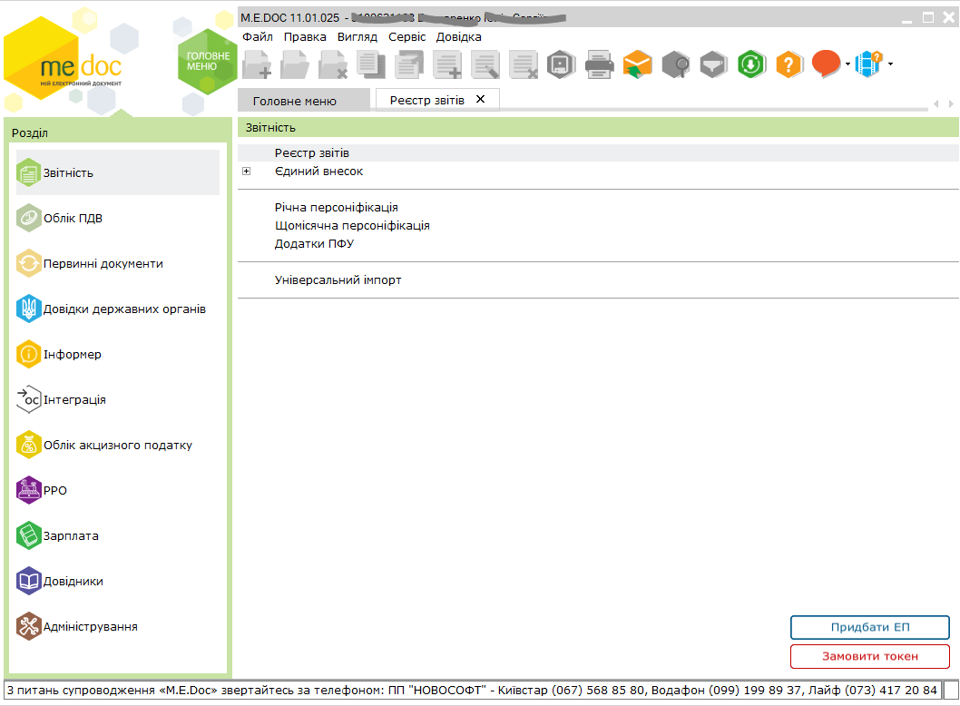This screenshot has width=960, height=706.
Task: Close the Реєстр звітів tab
Action: point(481,100)
